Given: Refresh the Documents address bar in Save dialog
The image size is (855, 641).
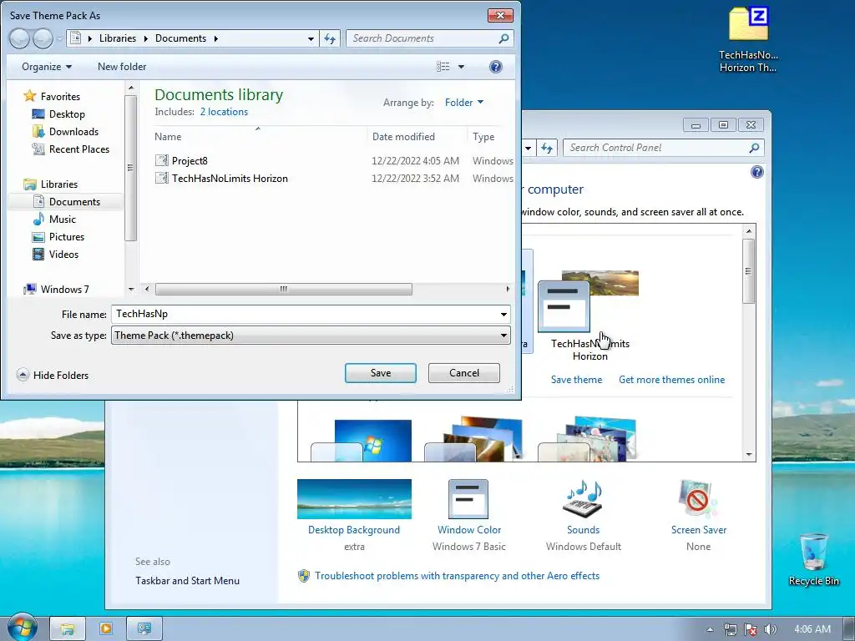Looking at the screenshot, I should 330,38.
